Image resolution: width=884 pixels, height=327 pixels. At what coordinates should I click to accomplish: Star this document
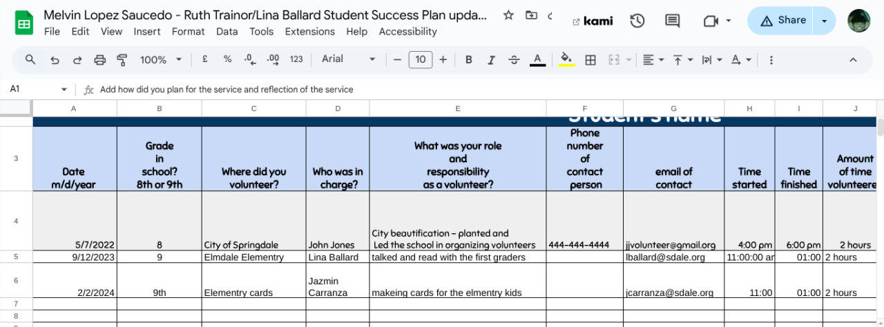pyautogui.click(x=508, y=15)
